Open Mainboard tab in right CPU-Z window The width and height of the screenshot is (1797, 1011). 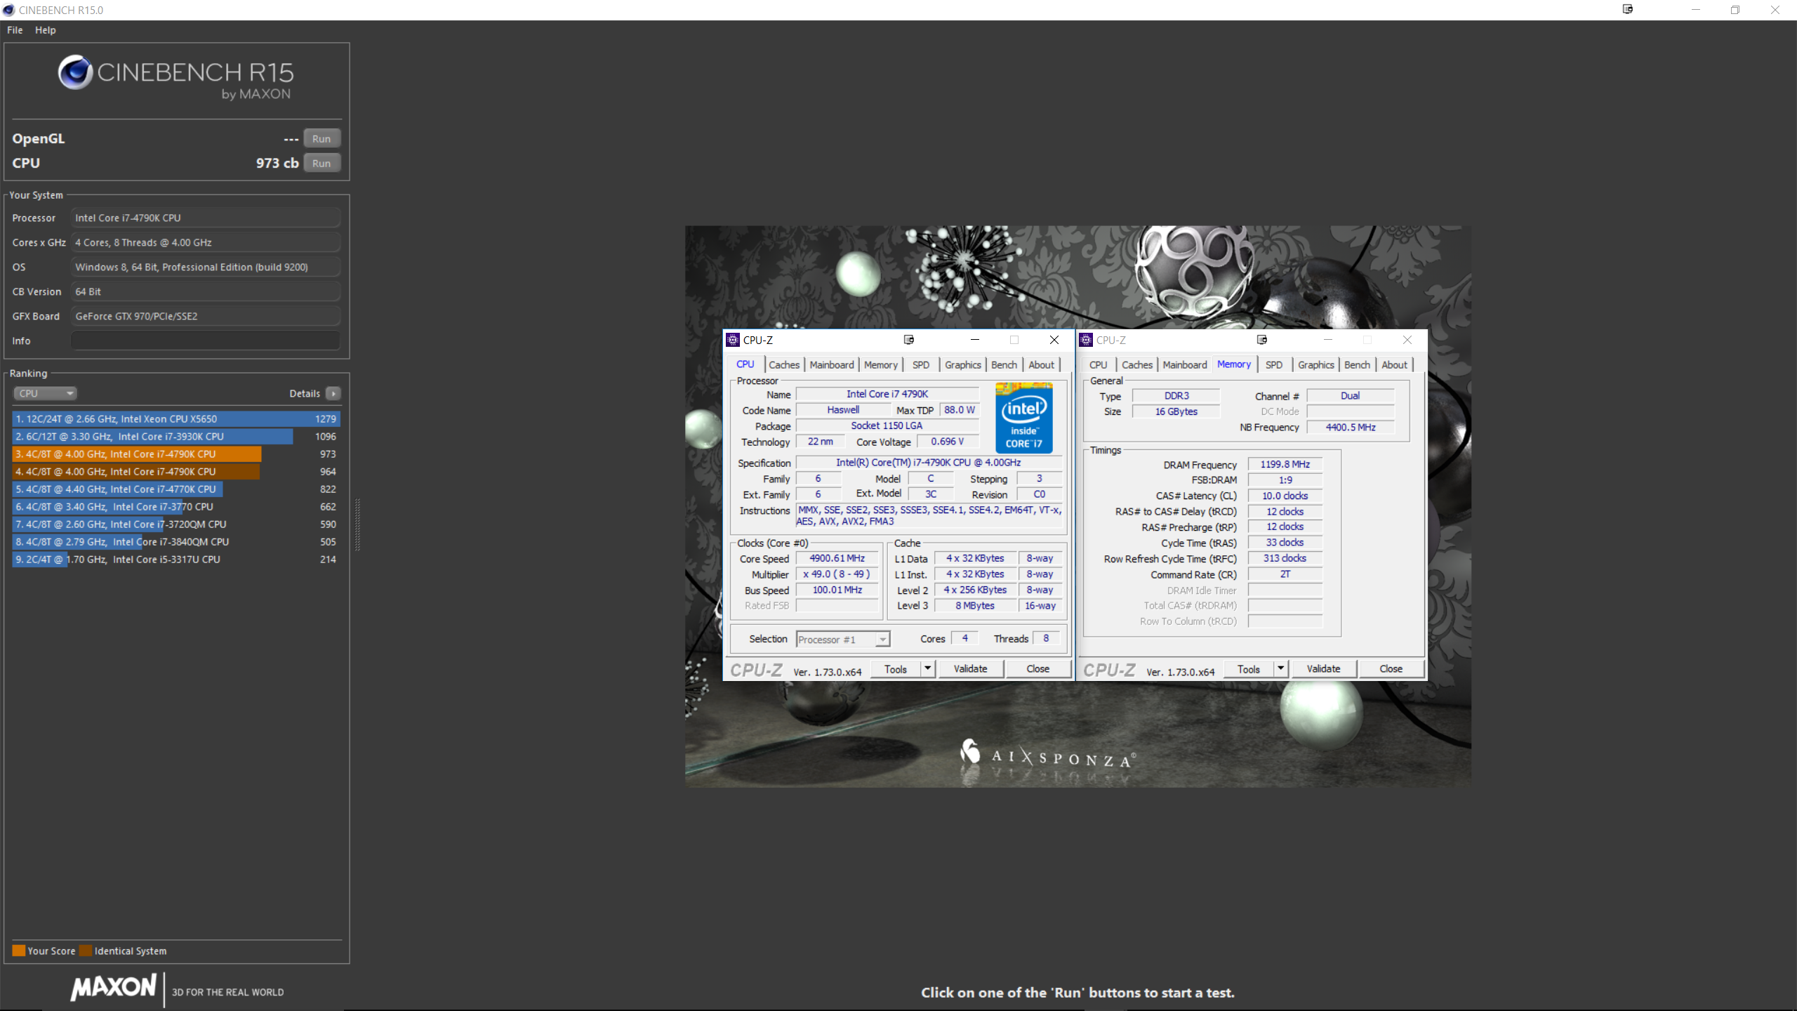[x=1185, y=364]
